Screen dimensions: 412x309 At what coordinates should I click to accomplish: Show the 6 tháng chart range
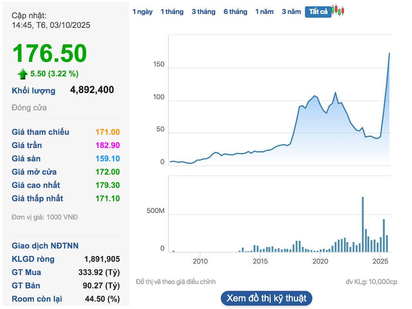[x=235, y=12]
